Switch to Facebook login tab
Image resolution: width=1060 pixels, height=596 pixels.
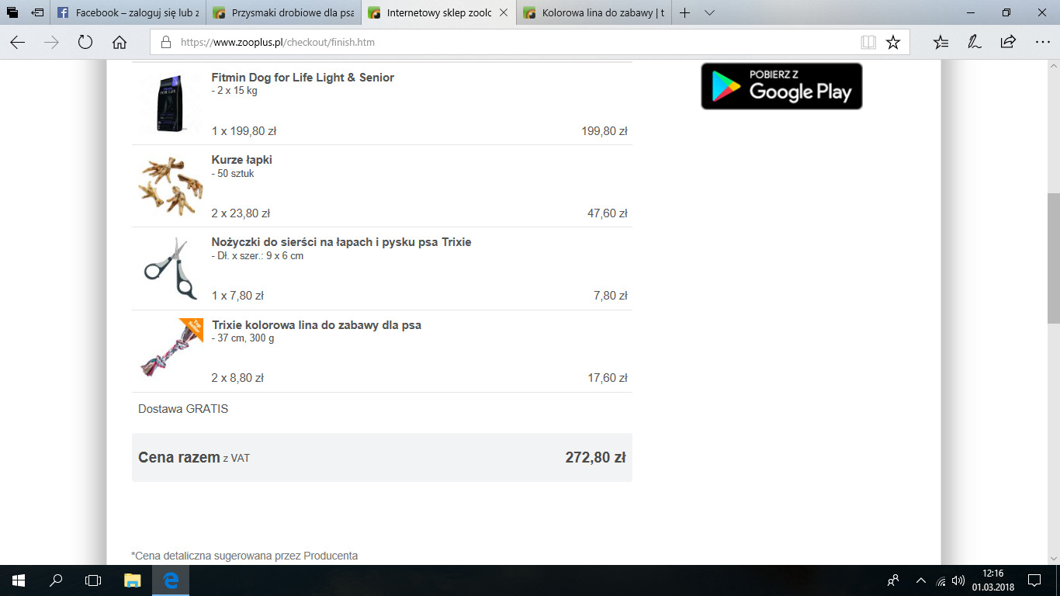pos(129,13)
